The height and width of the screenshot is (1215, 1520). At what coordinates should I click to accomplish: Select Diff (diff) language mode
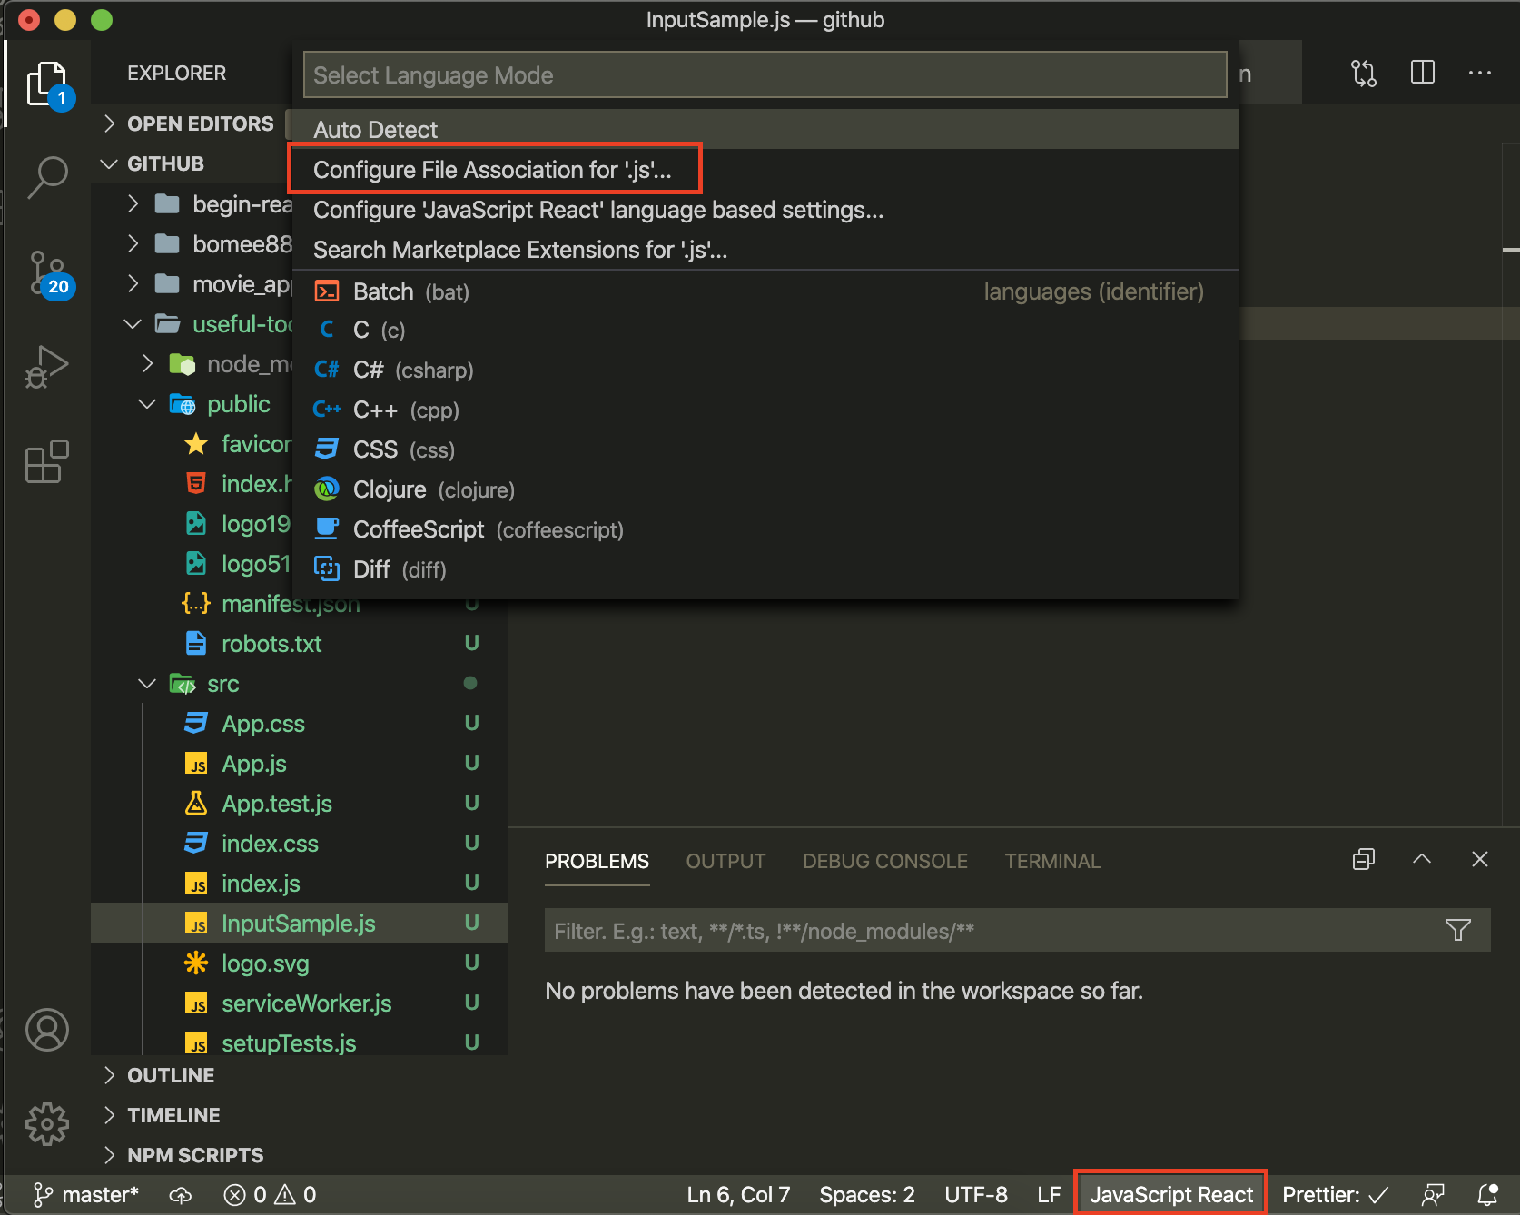tap(765, 569)
